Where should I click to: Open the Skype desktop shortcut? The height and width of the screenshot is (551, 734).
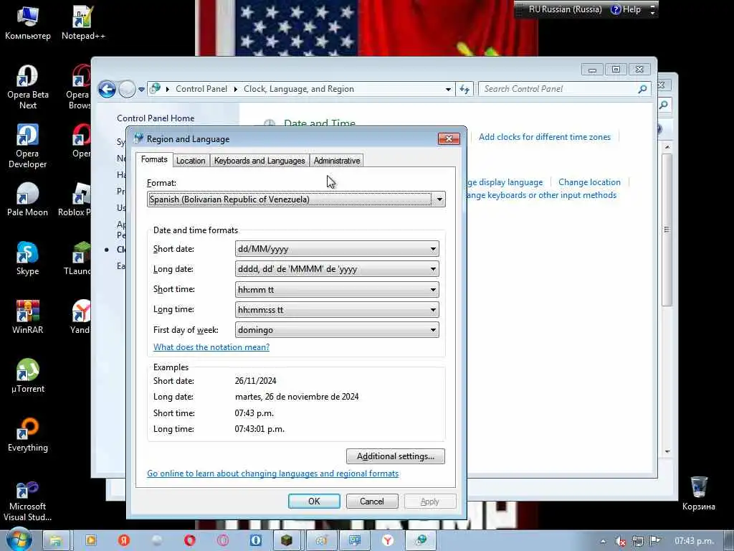click(x=28, y=258)
